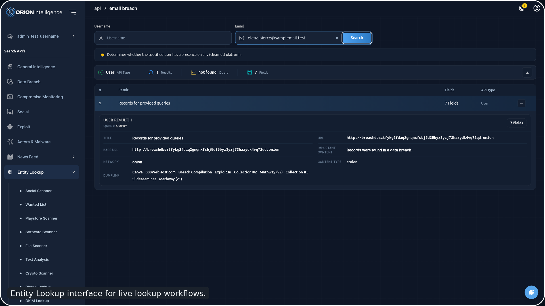
Task: Click the Data Breach shield icon
Action: (10, 82)
